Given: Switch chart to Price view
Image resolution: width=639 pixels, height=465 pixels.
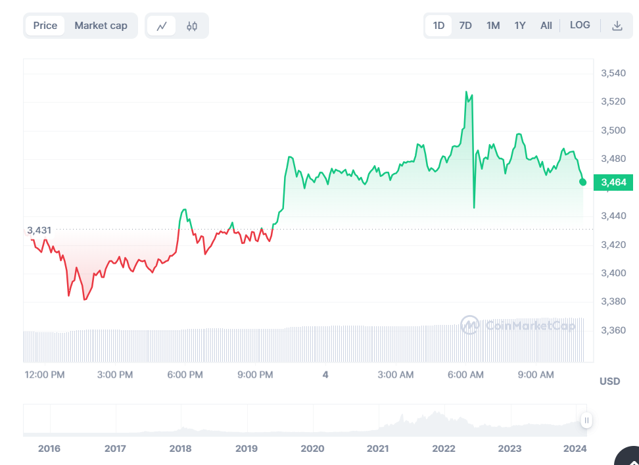Looking at the screenshot, I should (45, 26).
